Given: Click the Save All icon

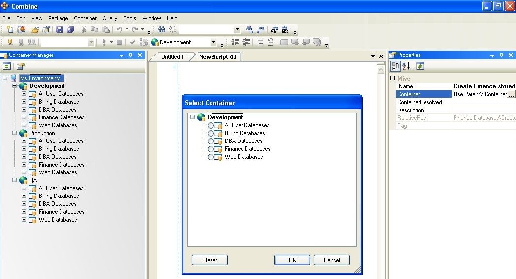Looking at the screenshot, I should click(x=70, y=29).
